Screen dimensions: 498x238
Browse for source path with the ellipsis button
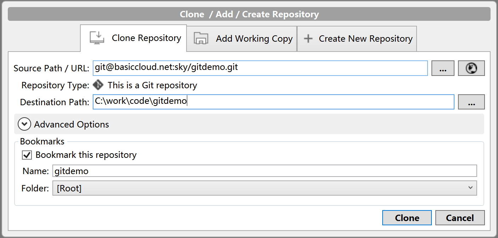(442, 69)
